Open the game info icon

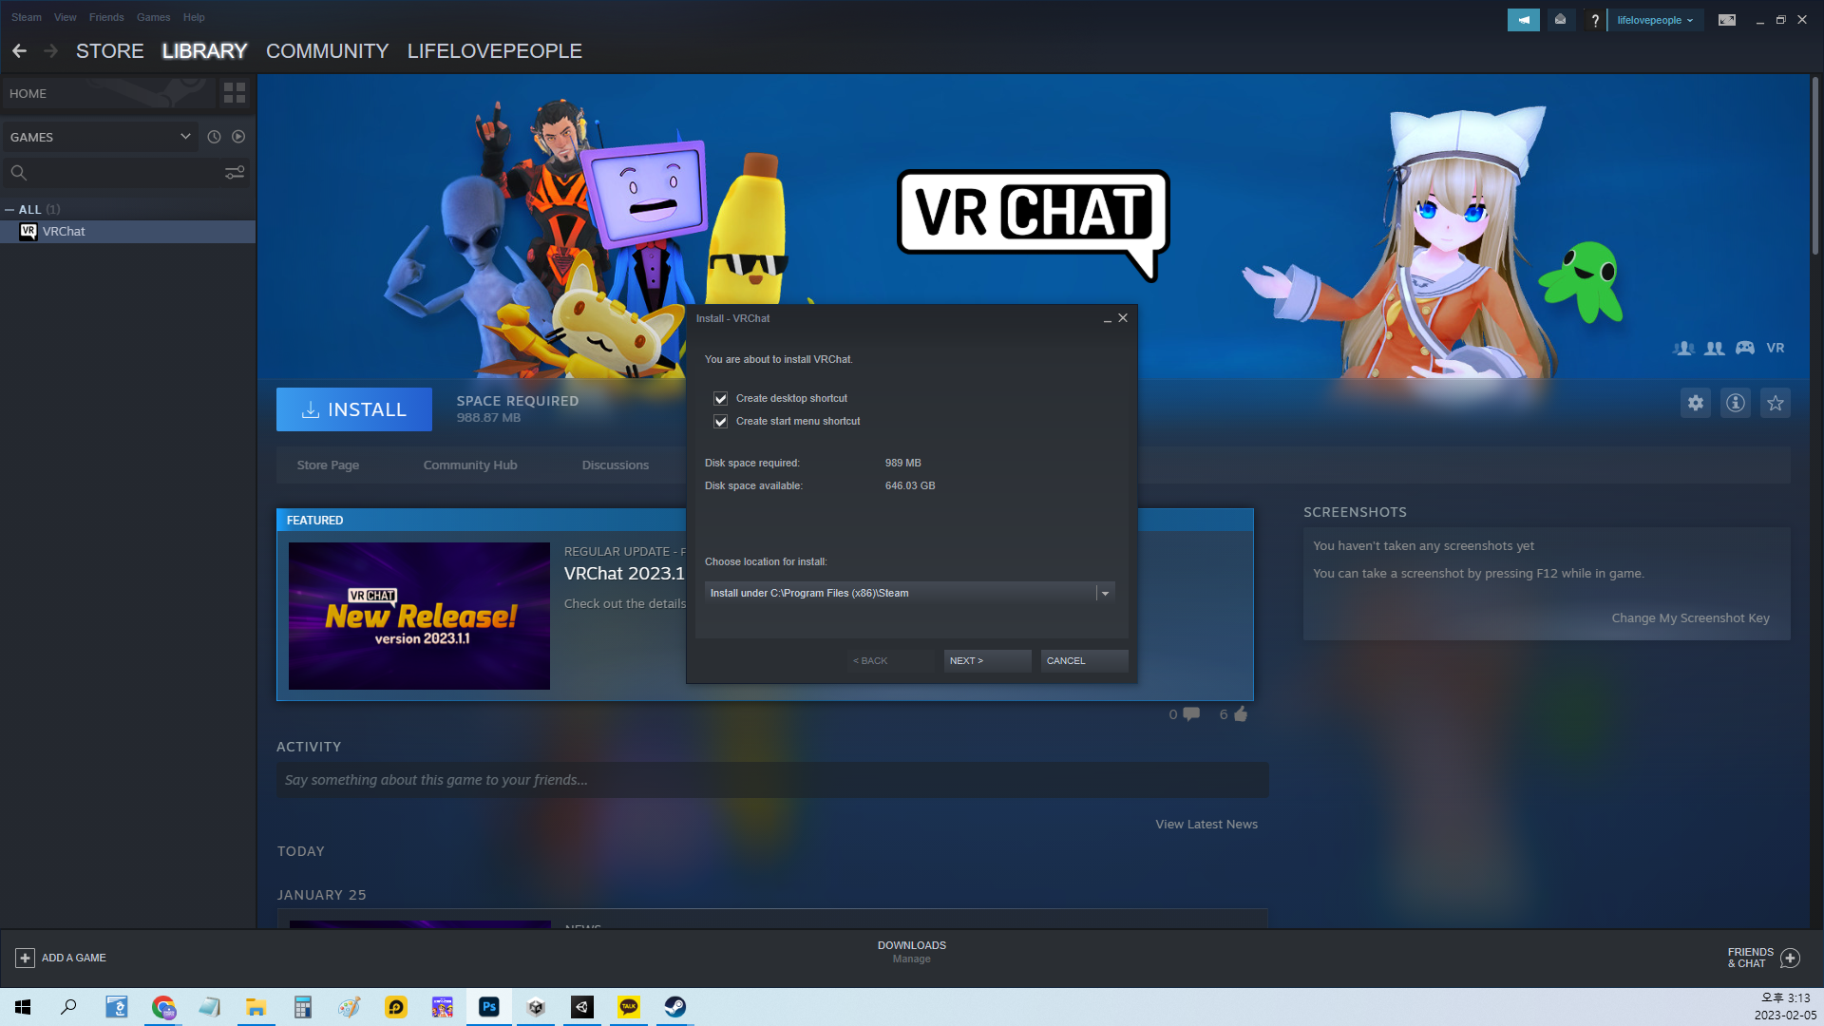point(1735,403)
